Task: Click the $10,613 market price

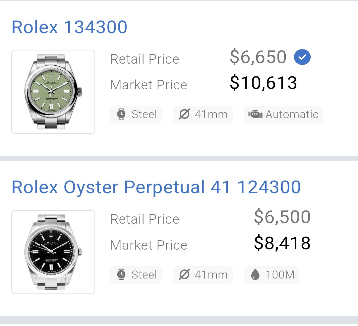Action: click(x=263, y=83)
